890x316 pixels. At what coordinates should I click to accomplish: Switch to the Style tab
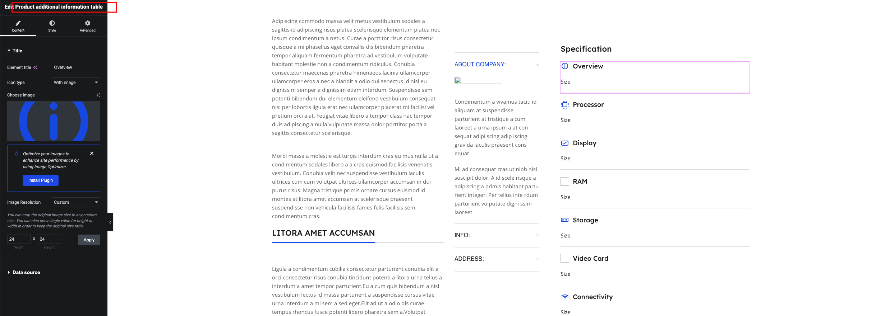pyautogui.click(x=52, y=26)
